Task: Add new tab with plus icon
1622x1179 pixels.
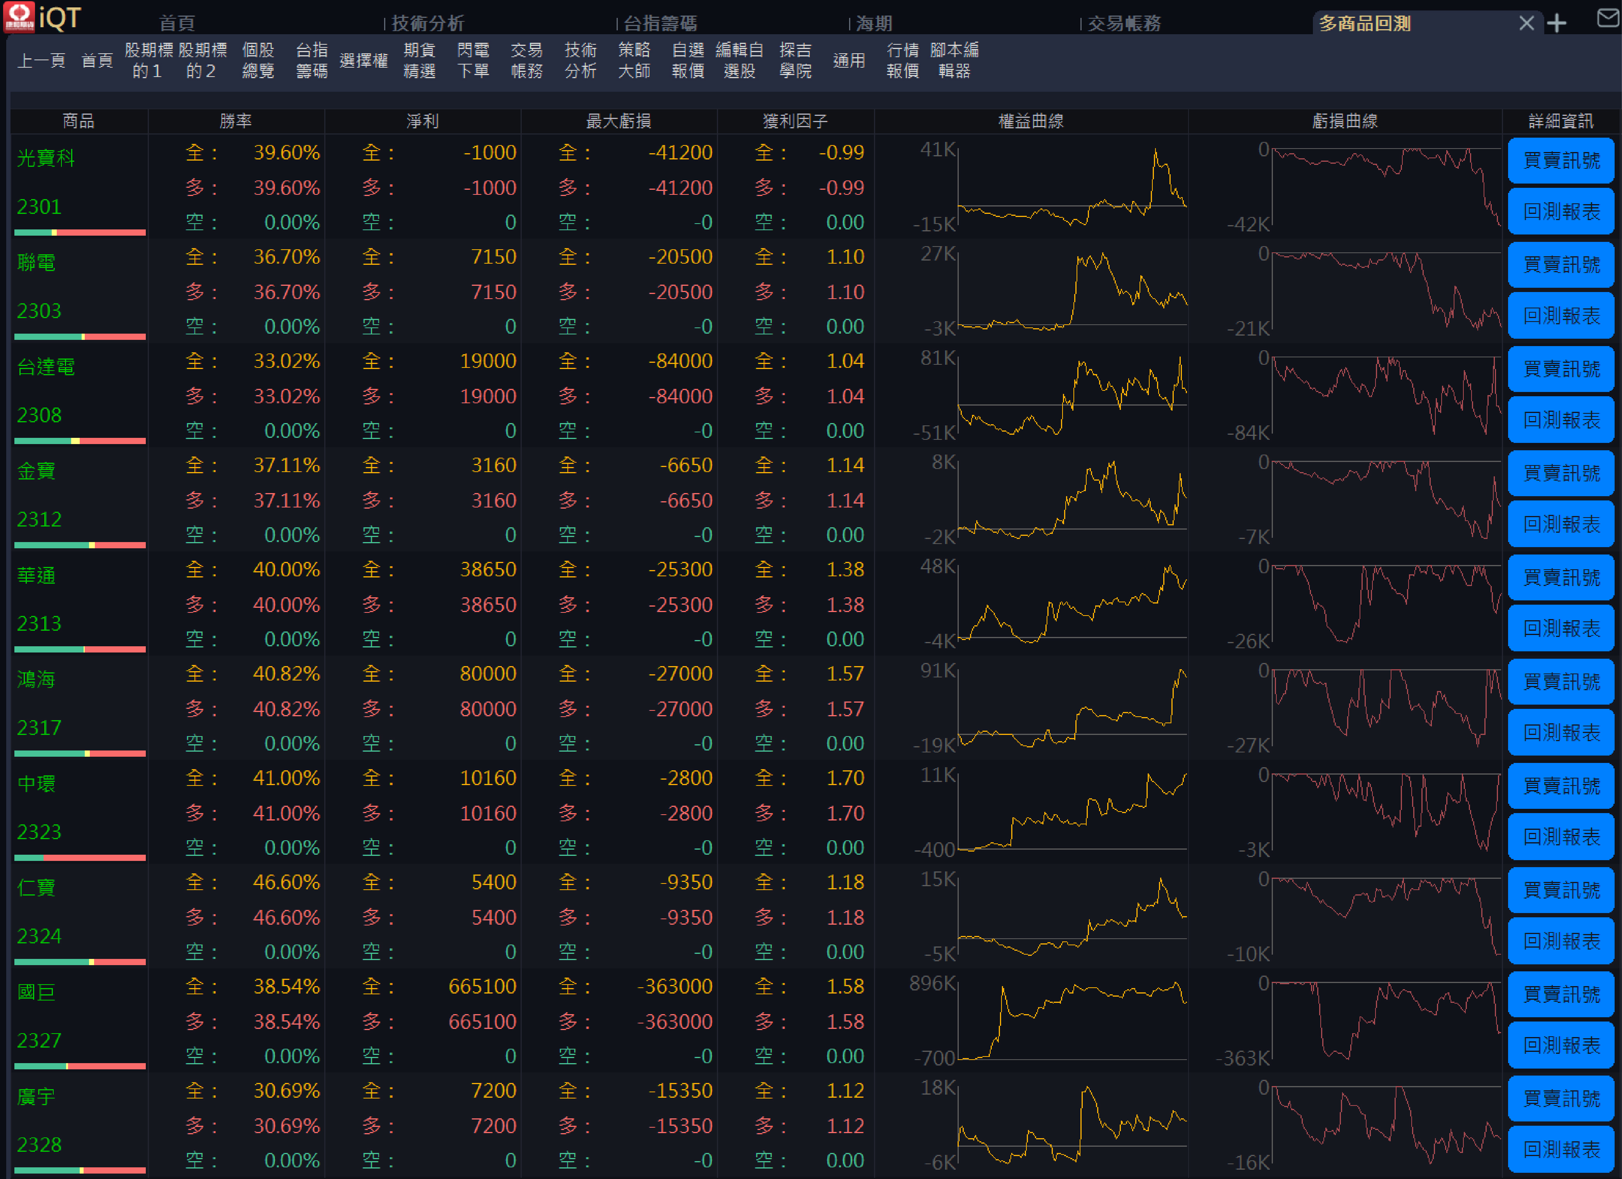Action: (x=1557, y=24)
